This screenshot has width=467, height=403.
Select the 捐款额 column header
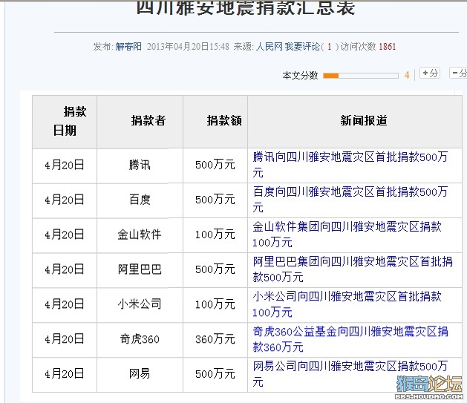point(215,122)
